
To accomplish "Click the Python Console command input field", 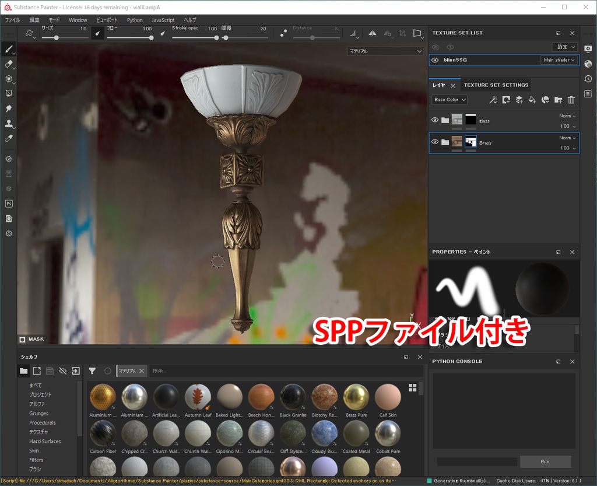I will [477, 461].
